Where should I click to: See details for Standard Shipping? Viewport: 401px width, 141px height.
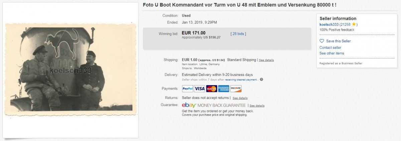[266, 60]
